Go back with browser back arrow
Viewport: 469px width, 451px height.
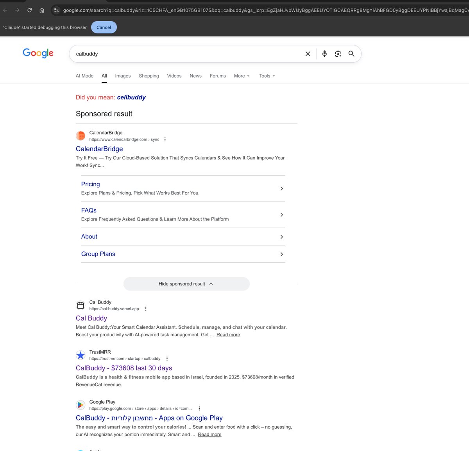click(5, 10)
